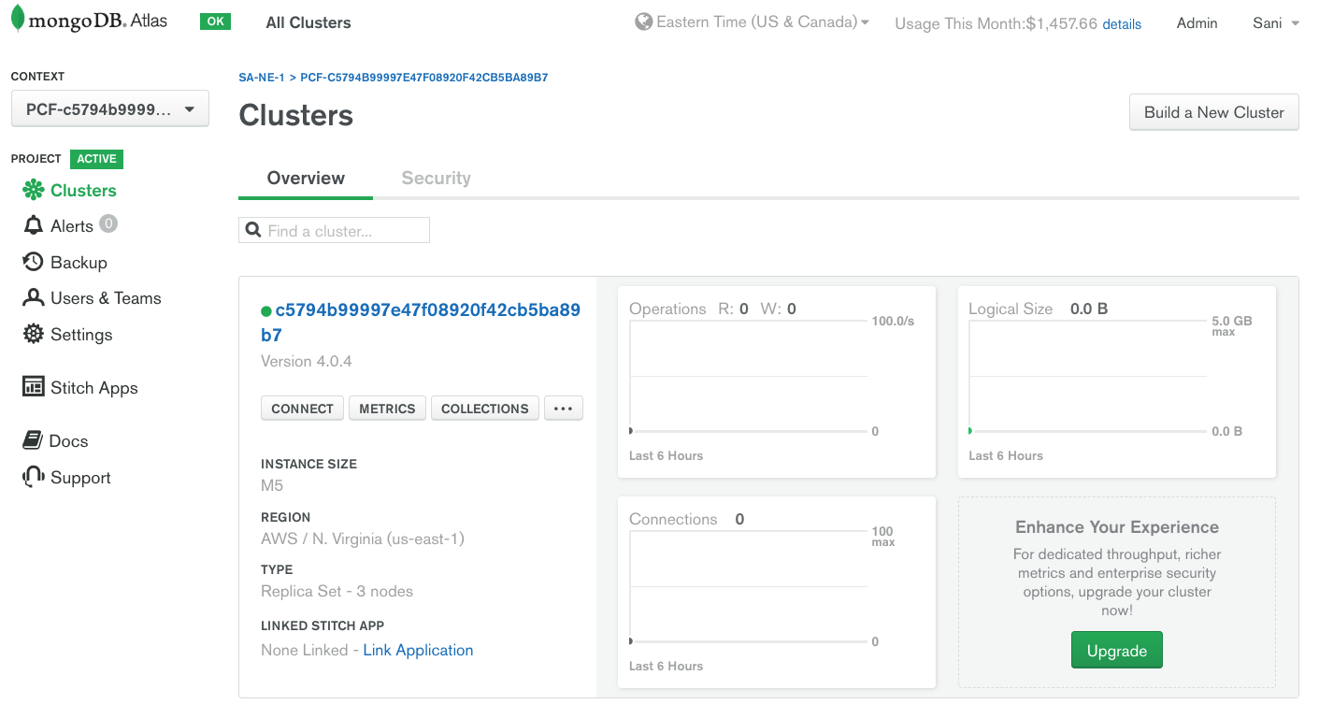Switch to the Overview tab
This screenshot has width=1319, height=704.
pyautogui.click(x=306, y=178)
